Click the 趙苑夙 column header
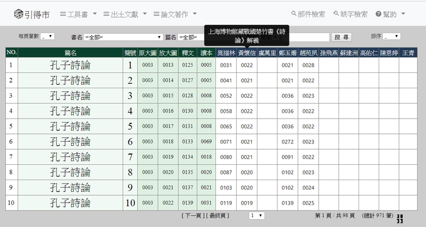Screen dimensions: 426x227 point(308,53)
